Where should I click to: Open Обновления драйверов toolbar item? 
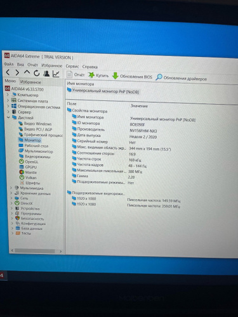click(x=181, y=78)
